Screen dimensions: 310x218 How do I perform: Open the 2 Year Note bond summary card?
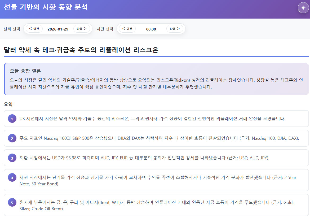pos(156,180)
